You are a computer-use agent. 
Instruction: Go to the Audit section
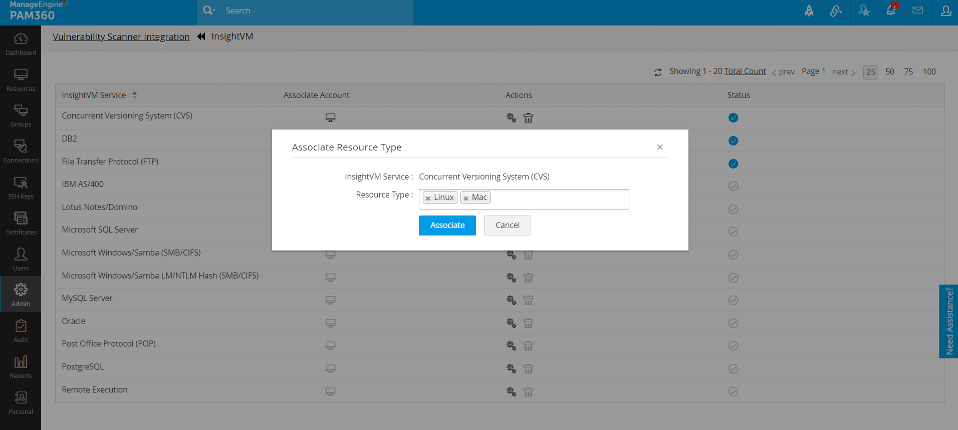(x=21, y=331)
